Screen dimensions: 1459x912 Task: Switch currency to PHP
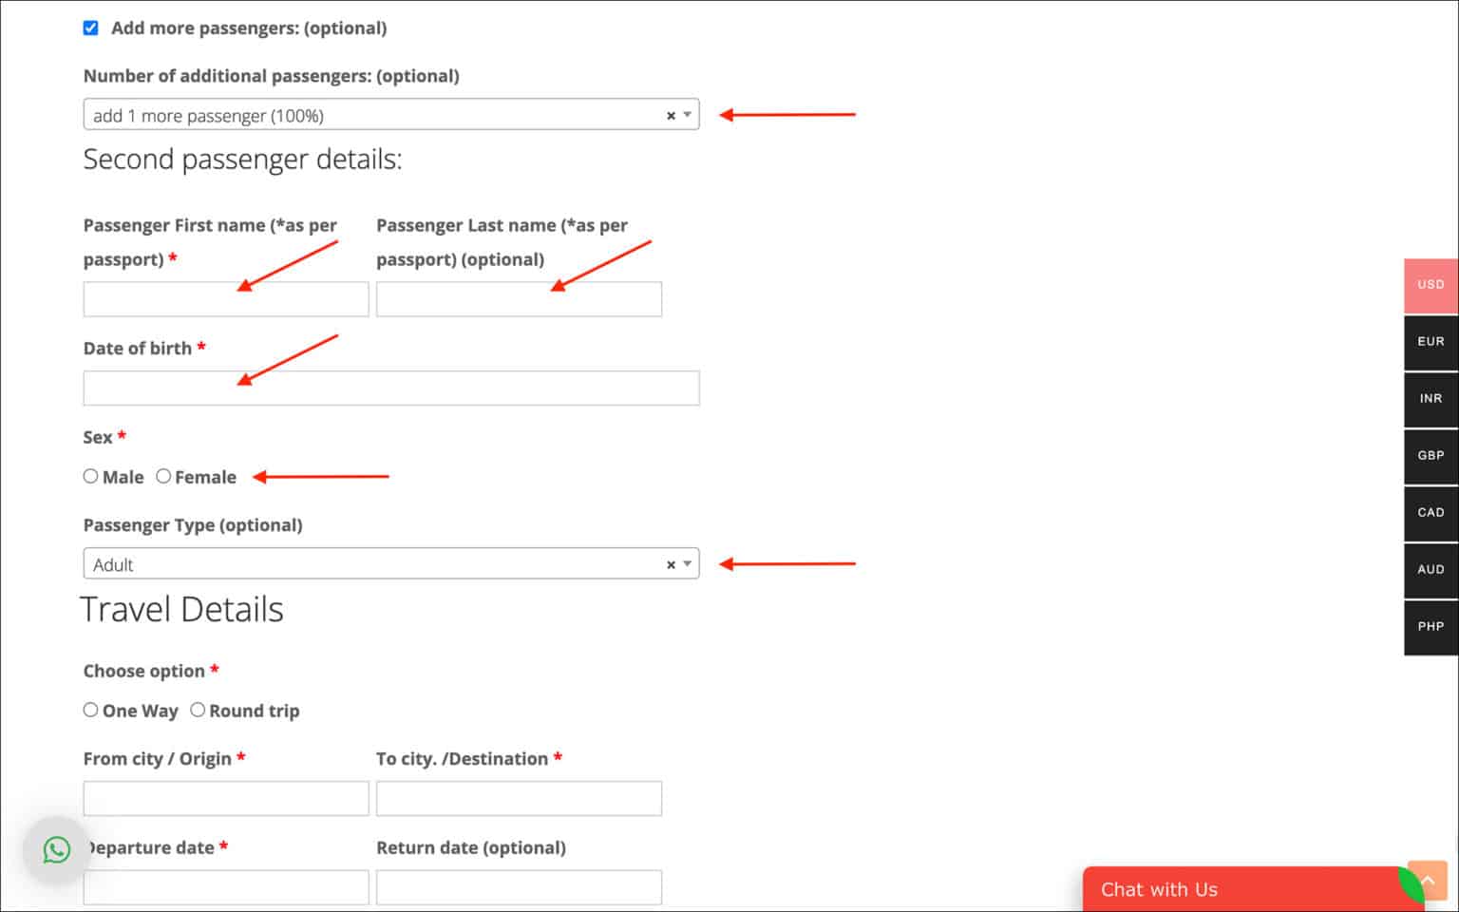1431,626
